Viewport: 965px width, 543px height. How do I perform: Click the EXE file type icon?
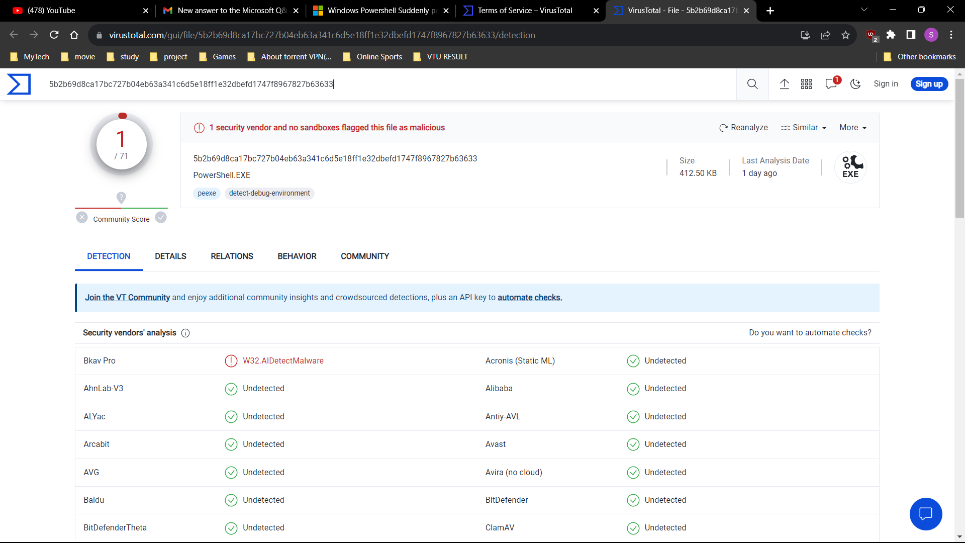850,167
